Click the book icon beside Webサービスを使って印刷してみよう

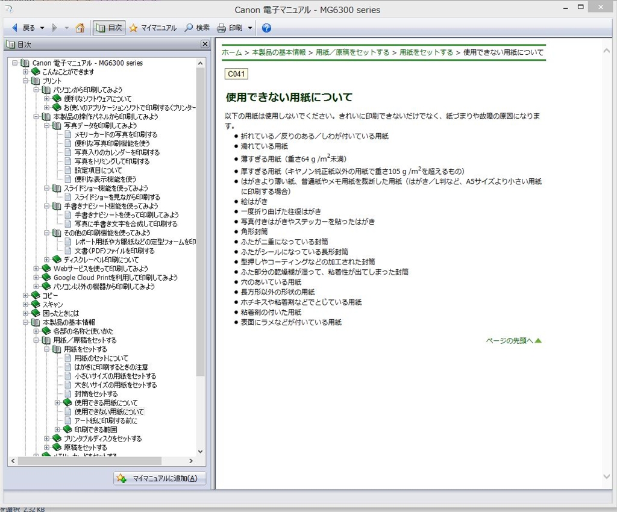point(46,268)
